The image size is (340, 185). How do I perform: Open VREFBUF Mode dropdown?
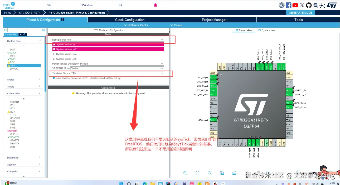[x=117, y=68]
